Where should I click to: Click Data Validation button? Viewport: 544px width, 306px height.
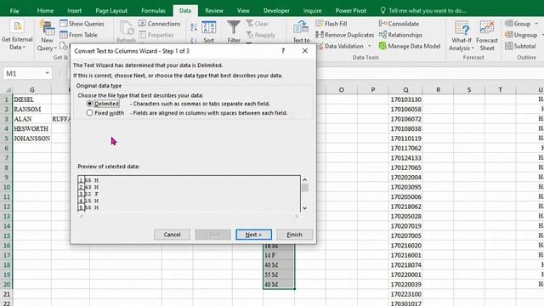[340, 46]
